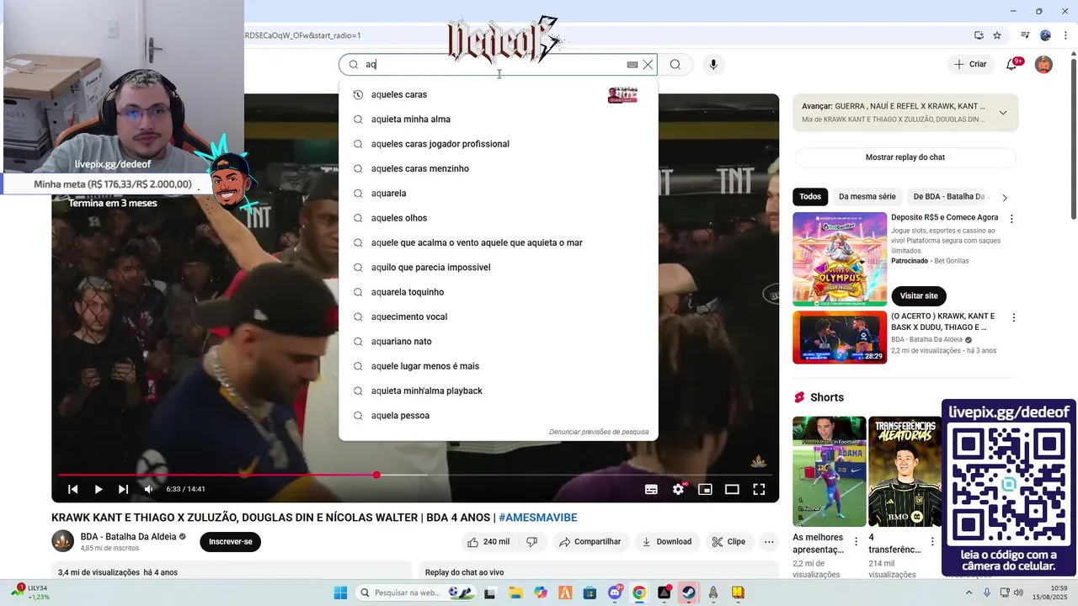Image resolution: width=1078 pixels, height=606 pixels.
Task: Open "As melhores apresentaç..." short thumbnail
Action: 829,471
